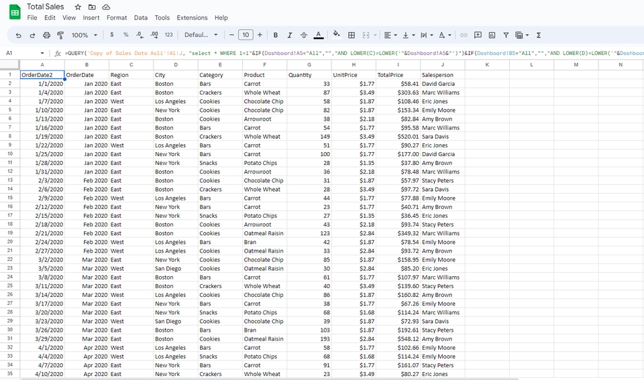Click the Print icon

click(46, 36)
